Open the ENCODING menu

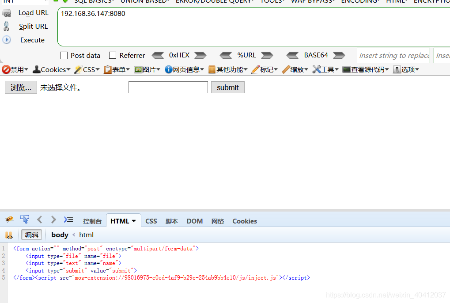coord(360,1)
